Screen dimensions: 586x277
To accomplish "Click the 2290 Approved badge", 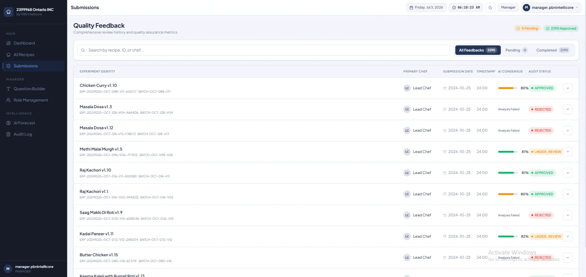I will (561, 29).
